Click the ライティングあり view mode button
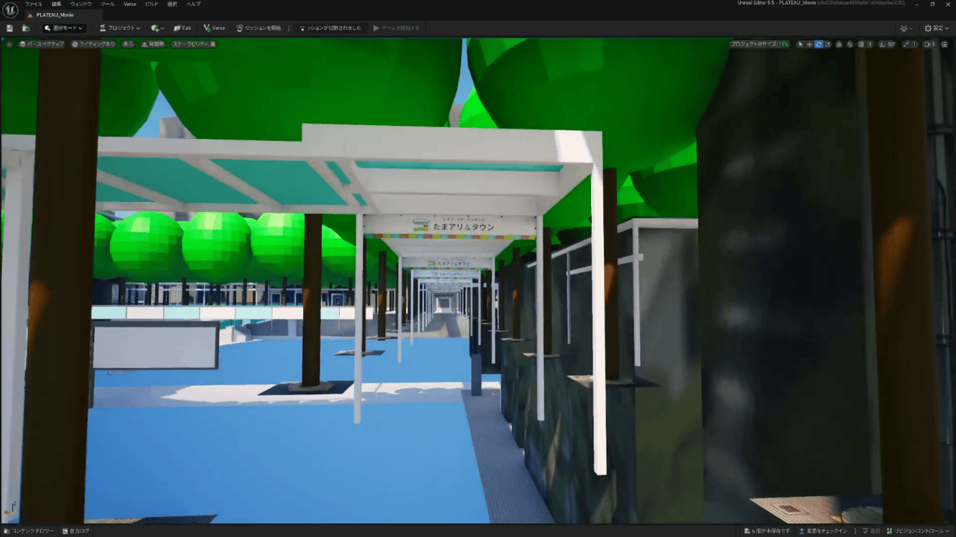This screenshot has width=956, height=537. click(94, 45)
